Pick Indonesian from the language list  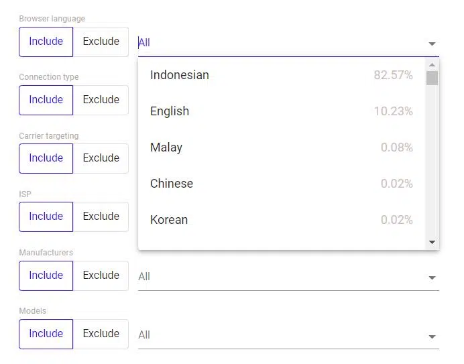282,75
